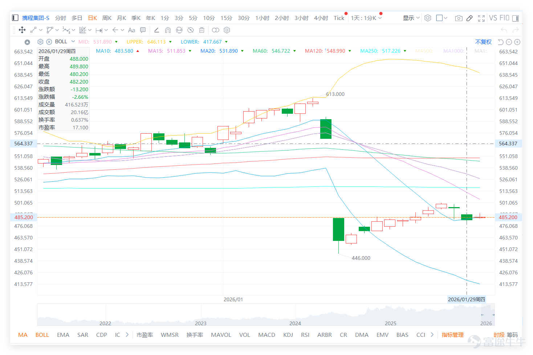The width and height of the screenshot is (533, 355).
Task: Click the sync drawings icon
Action: tap(179, 30)
